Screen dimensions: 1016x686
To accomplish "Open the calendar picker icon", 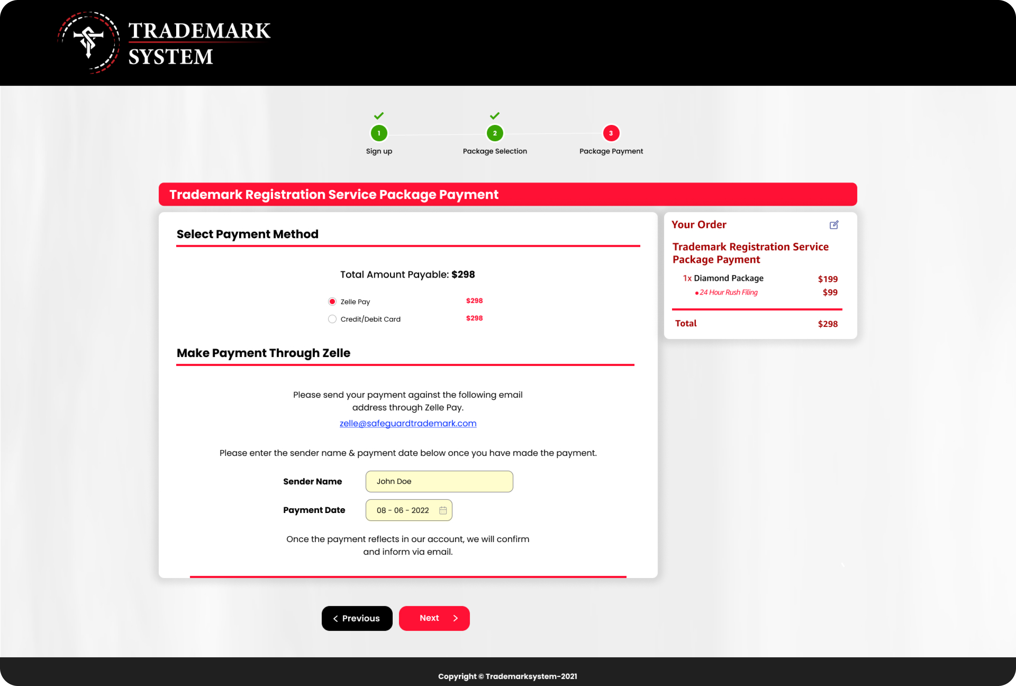I will pos(443,511).
